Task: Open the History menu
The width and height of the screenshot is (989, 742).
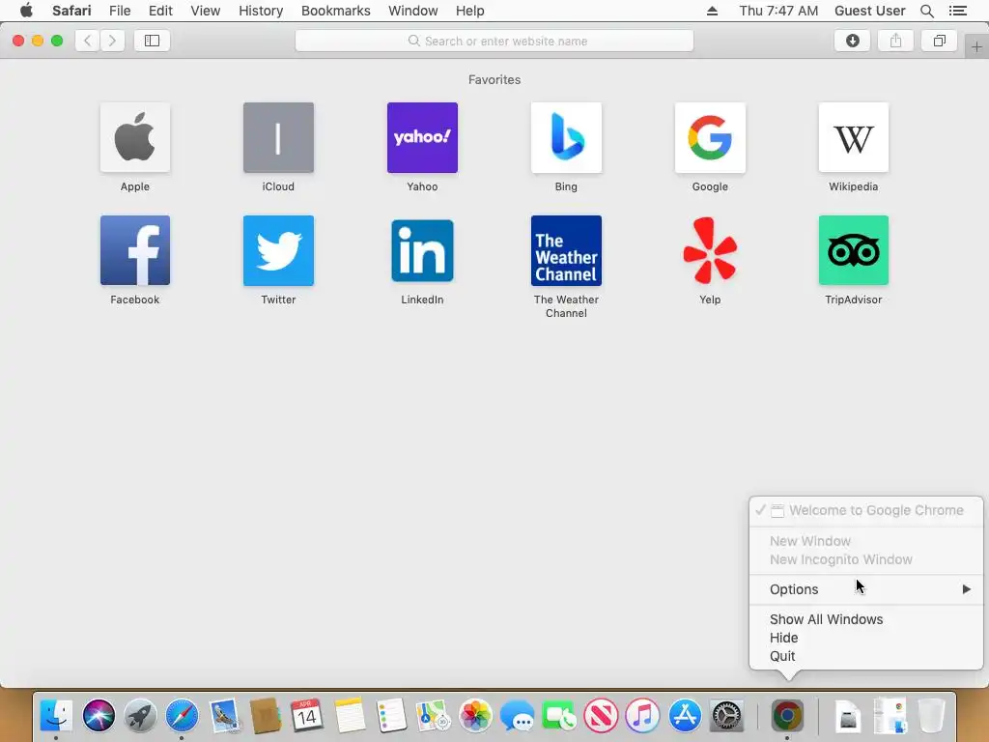Action: click(x=261, y=11)
